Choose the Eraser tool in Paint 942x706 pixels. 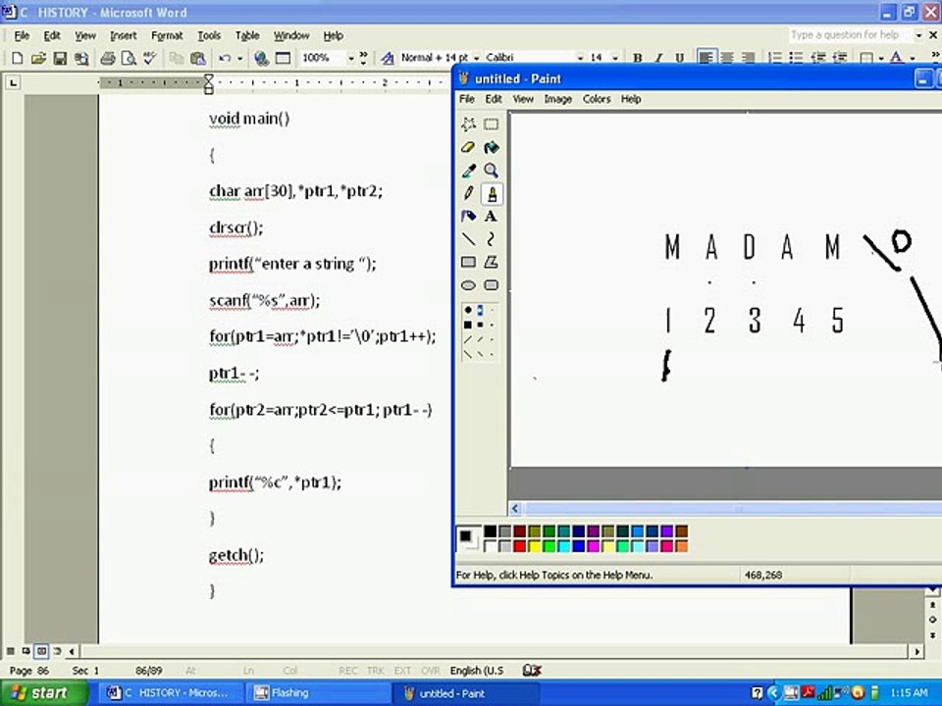pyautogui.click(x=468, y=147)
